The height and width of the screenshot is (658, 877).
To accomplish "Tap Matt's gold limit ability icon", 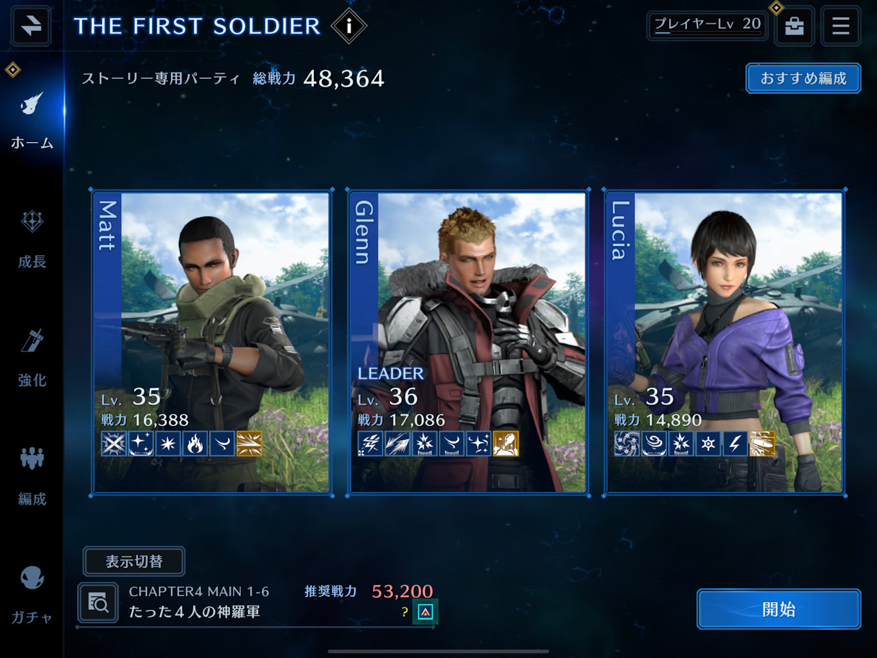I will (249, 443).
